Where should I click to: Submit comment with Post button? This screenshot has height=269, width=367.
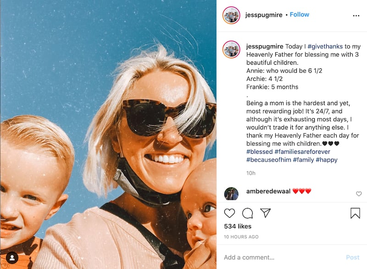[352, 257]
